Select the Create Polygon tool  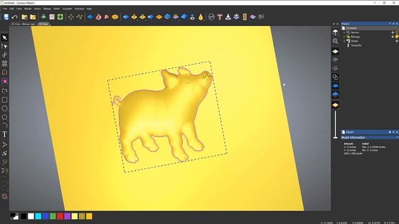pos(4,117)
